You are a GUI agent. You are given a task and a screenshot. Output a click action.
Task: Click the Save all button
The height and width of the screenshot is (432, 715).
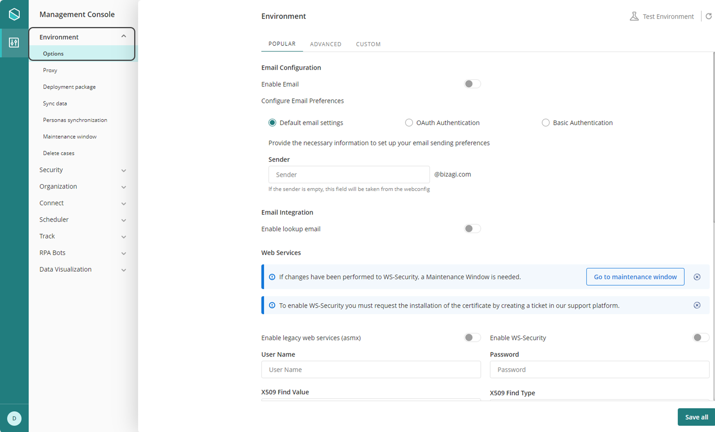pos(696,417)
